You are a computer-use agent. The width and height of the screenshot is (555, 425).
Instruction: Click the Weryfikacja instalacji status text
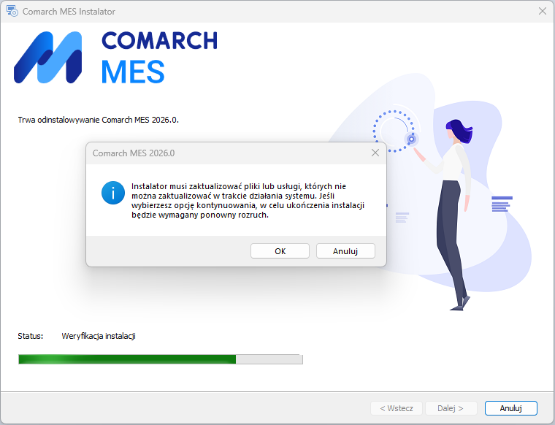[x=99, y=336]
